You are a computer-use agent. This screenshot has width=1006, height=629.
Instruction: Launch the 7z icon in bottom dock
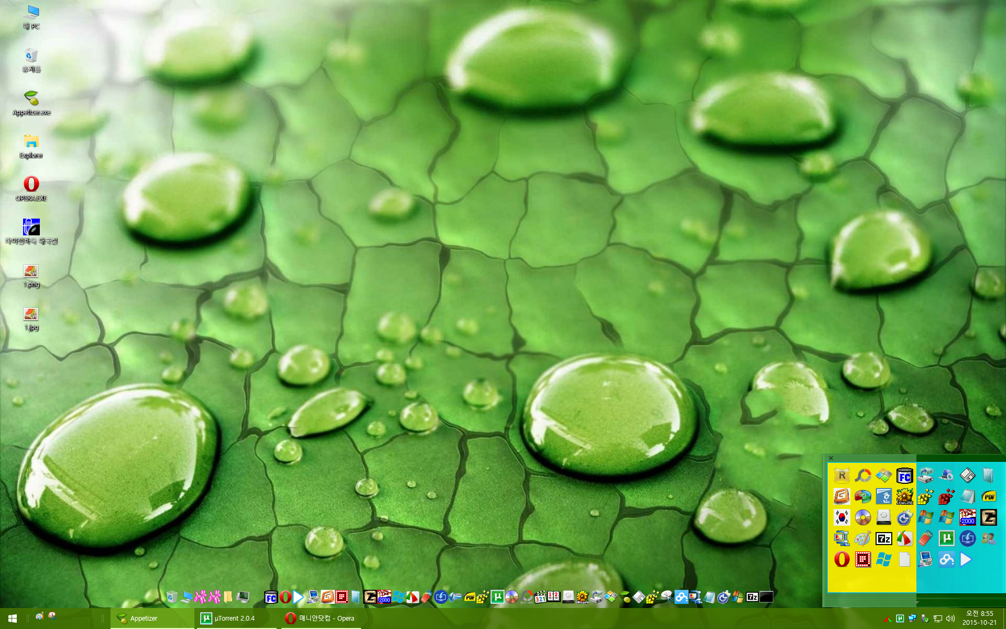pos(752,597)
